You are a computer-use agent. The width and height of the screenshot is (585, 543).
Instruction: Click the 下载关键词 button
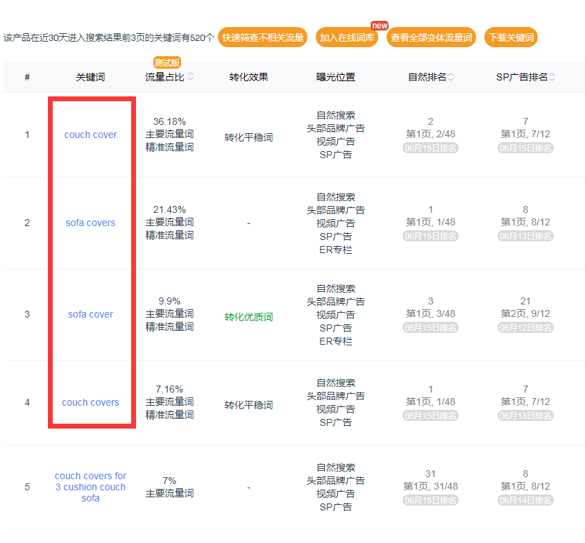click(511, 37)
